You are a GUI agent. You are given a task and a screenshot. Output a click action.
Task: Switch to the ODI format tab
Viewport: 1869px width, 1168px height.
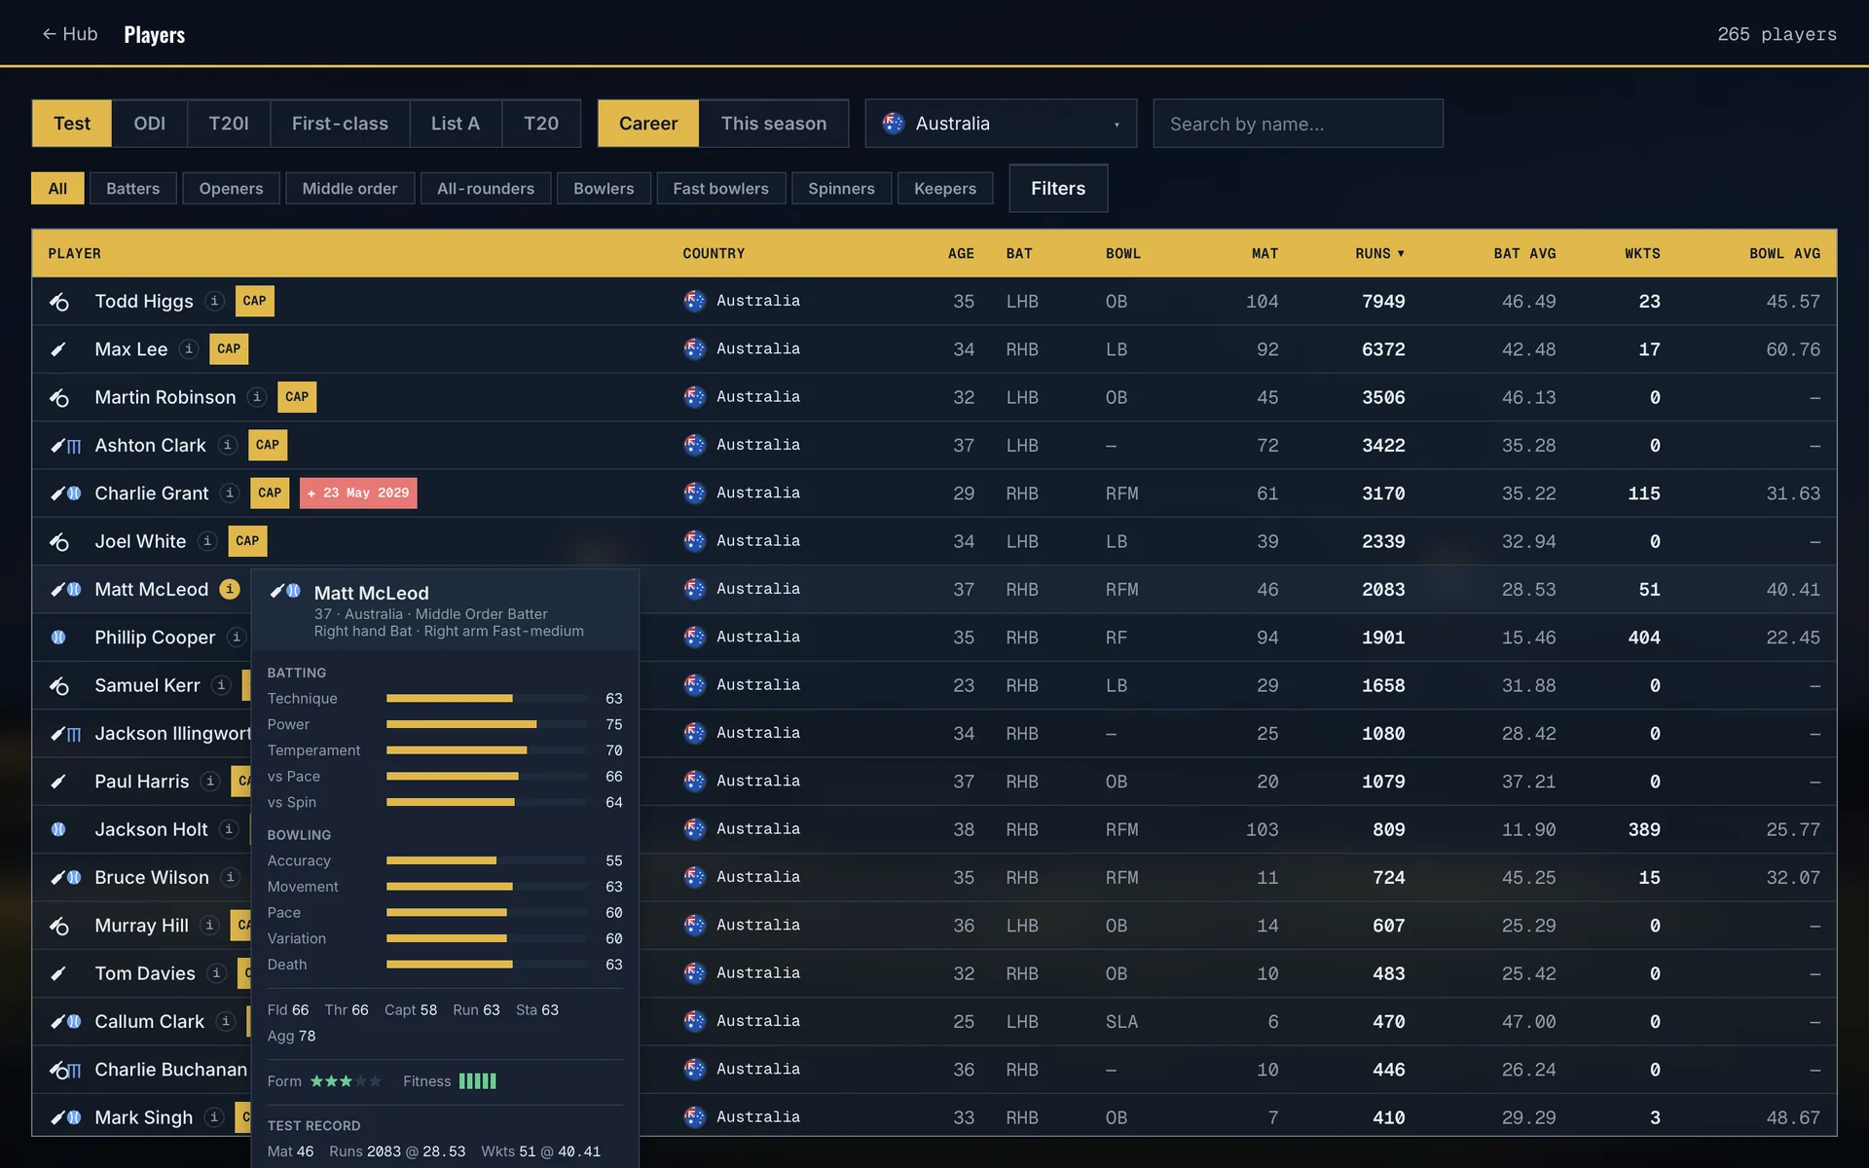point(150,124)
